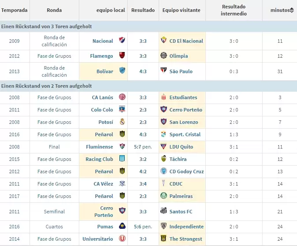Screen dimensions: 297x246
Task: Click the Pumas crest icon
Action: 122,227
